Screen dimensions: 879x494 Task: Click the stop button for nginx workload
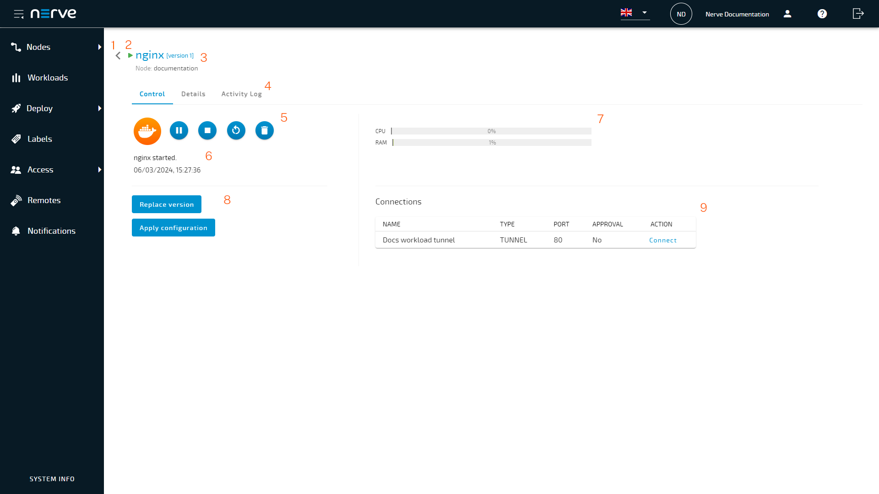[x=208, y=130]
